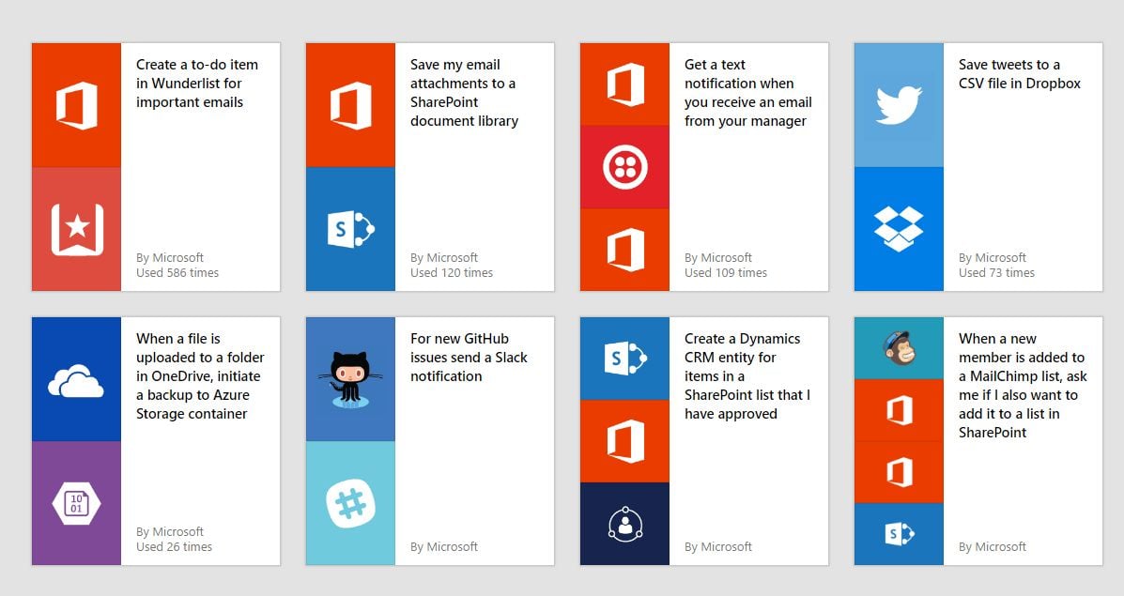Click 'By Microsoft' on the Dropbox tweets card
Screen dimensions: 1124x596
(x=993, y=258)
